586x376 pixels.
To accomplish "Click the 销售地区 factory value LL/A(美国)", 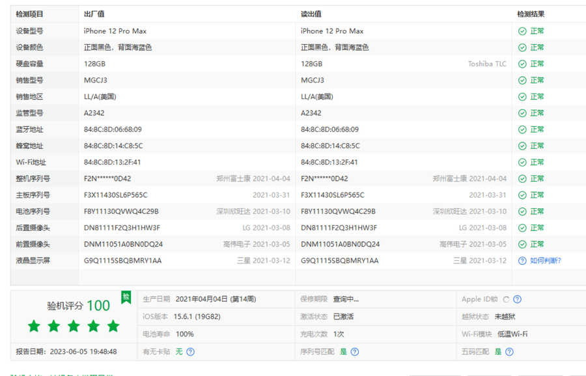I will (100, 97).
